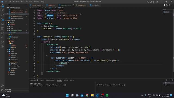Open tailwind.config.js in the file tree
Image resolution: width=174 pixels, height=98 pixels.
click(15, 66)
